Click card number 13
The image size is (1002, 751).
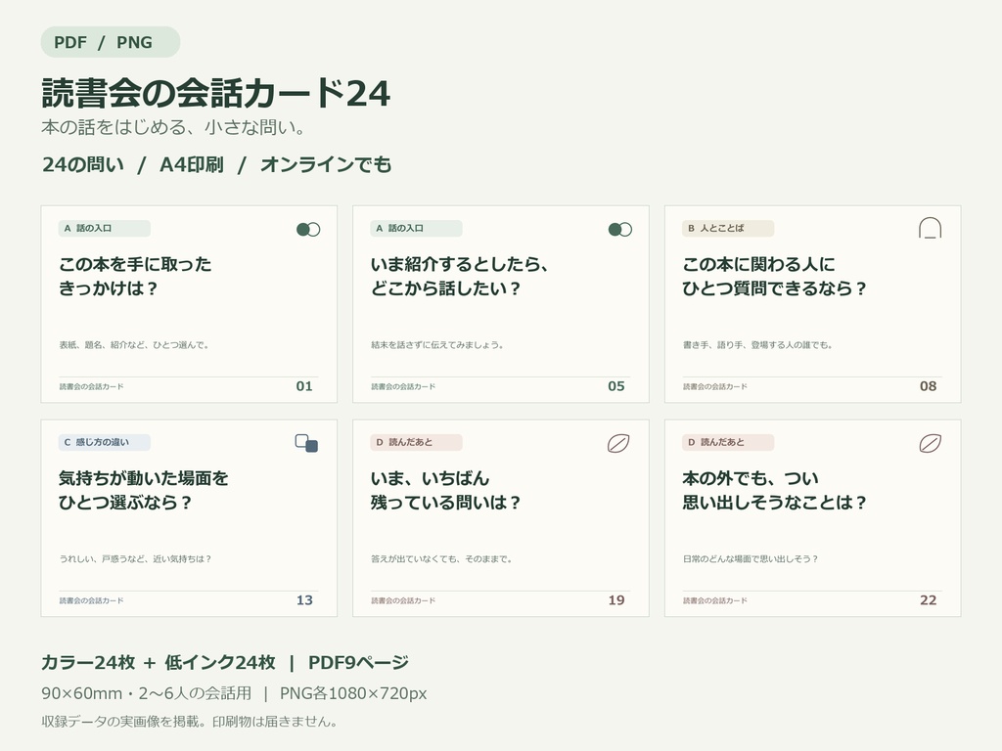tap(304, 600)
